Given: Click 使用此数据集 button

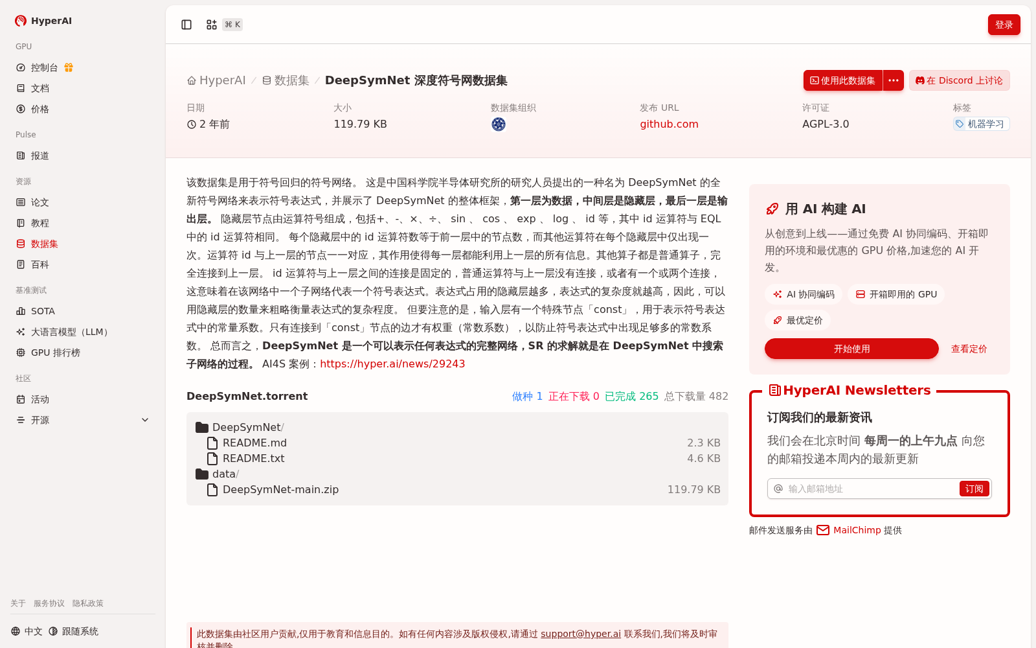Looking at the screenshot, I should pos(843,80).
